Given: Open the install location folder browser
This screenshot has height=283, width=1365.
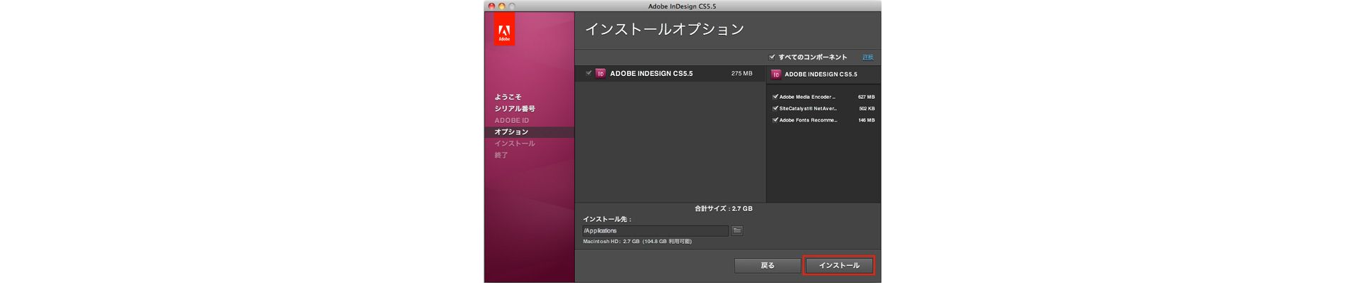Looking at the screenshot, I should (x=737, y=230).
